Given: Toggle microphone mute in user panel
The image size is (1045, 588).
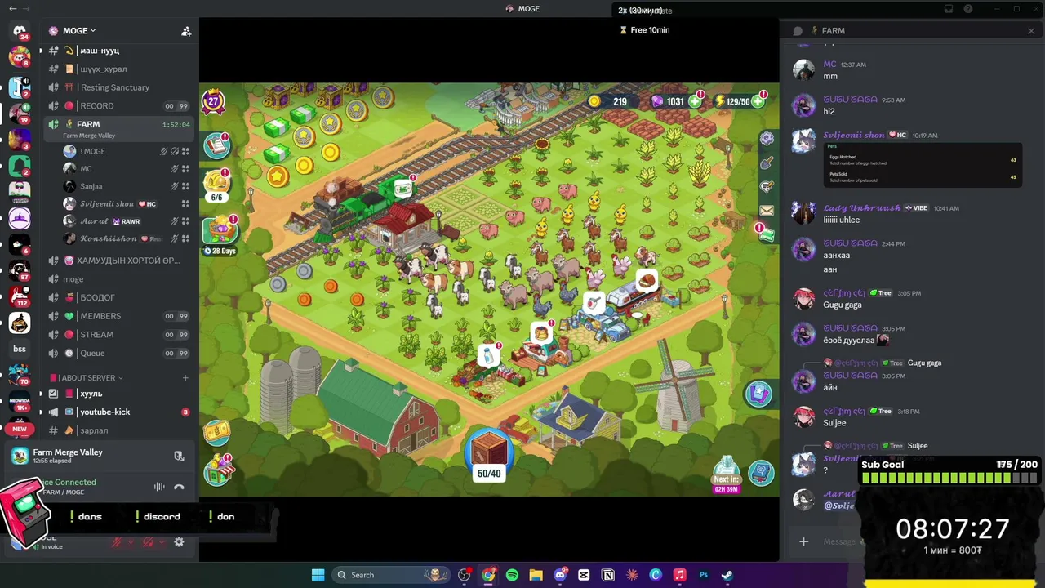Looking at the screenshot, I should click(x=117, y=541).
